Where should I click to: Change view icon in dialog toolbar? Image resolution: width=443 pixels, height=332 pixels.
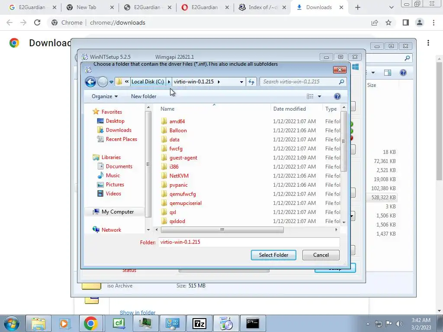coord(310,96)
